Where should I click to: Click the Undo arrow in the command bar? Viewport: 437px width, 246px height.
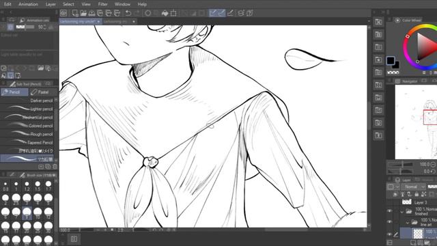(128, 13)
